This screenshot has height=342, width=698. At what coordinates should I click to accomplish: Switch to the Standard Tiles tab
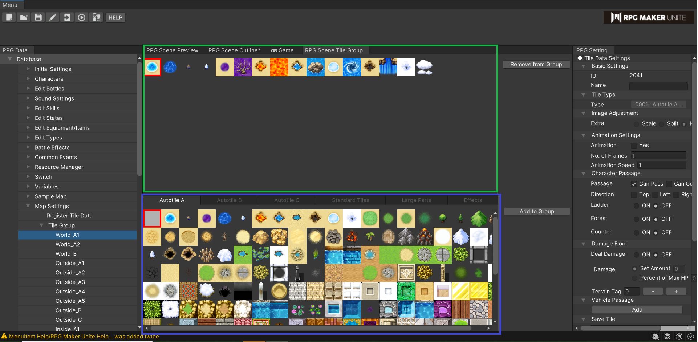(x=350, y=200)
